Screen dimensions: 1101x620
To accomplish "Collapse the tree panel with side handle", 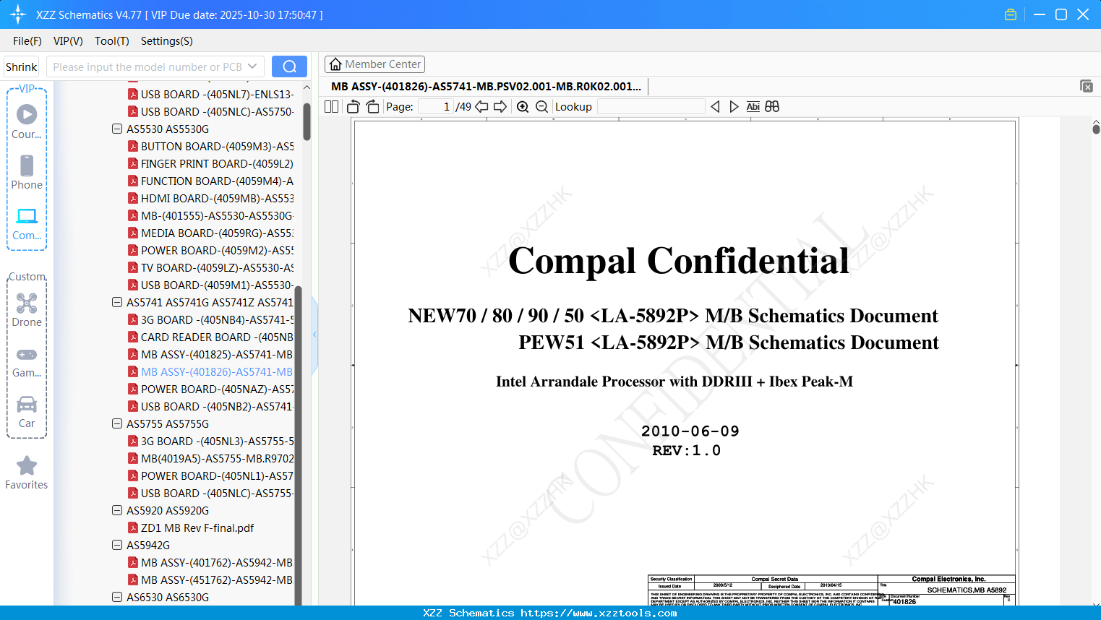I will 314,335.
